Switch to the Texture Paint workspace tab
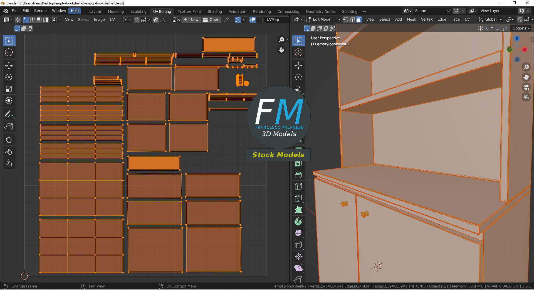Image resolution: width=534 pixels, height=290 pixels. pos(189,11)
